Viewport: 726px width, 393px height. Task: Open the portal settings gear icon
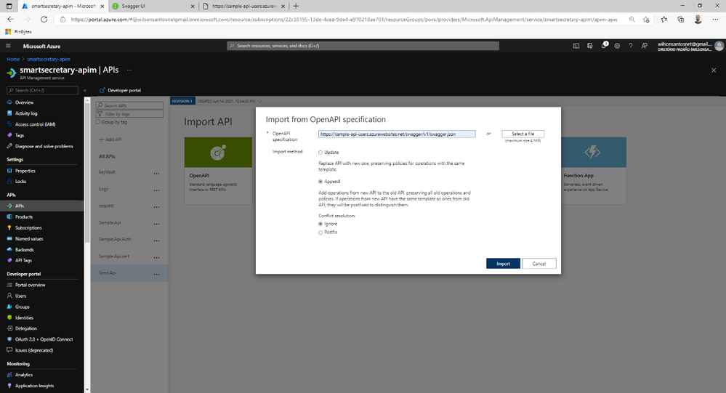click(617, 46)
